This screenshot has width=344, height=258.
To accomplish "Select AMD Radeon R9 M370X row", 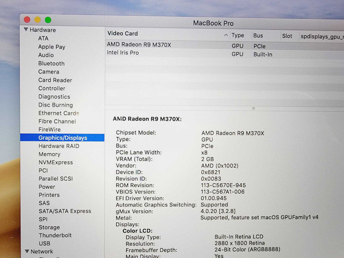I will point(224,45).
